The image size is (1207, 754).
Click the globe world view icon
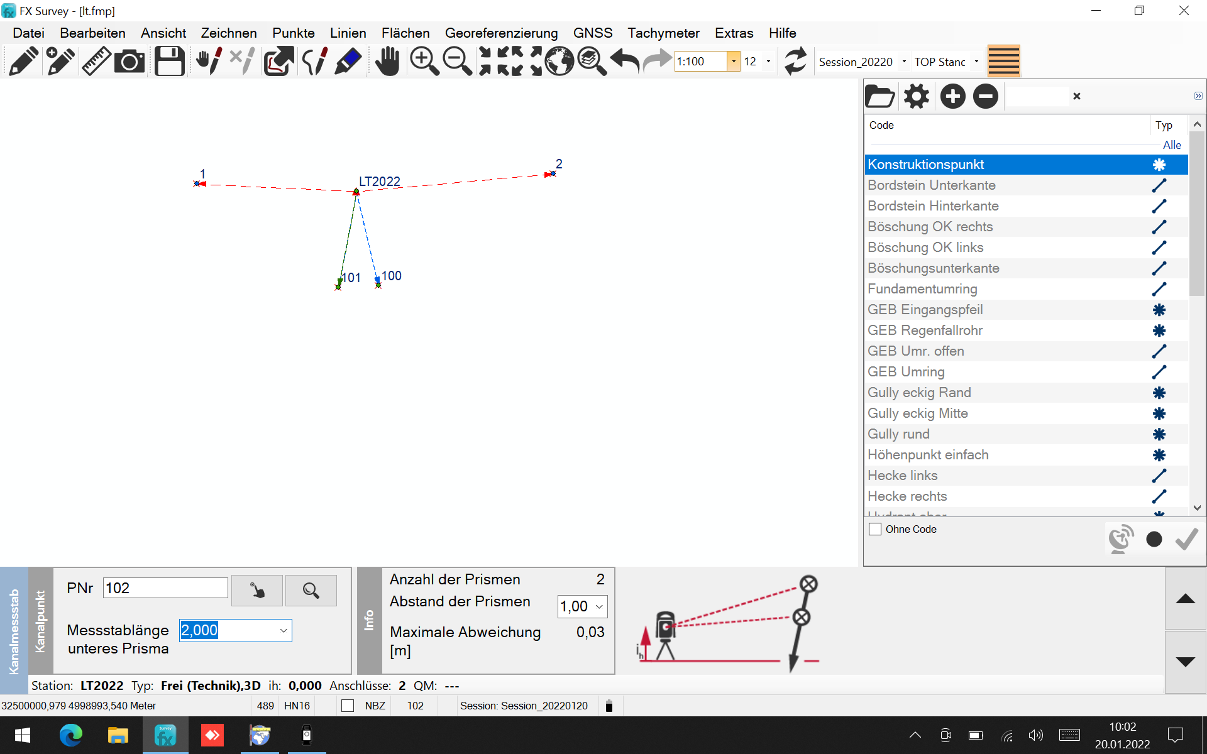point(559,62)
